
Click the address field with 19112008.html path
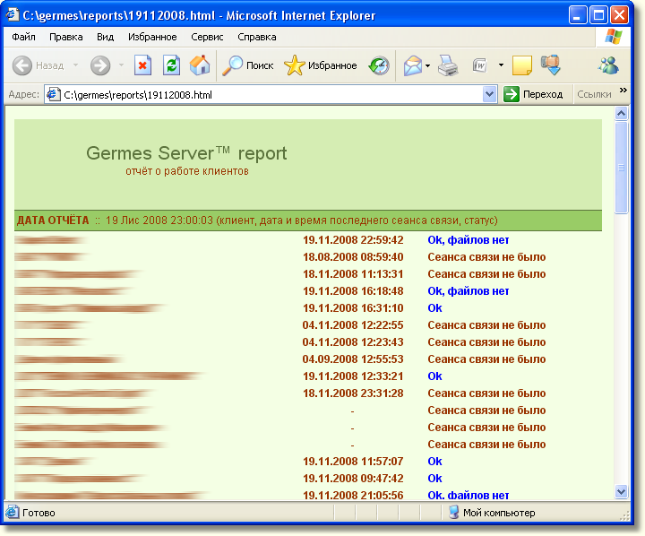pyautogui.click(x=263, y=95)
